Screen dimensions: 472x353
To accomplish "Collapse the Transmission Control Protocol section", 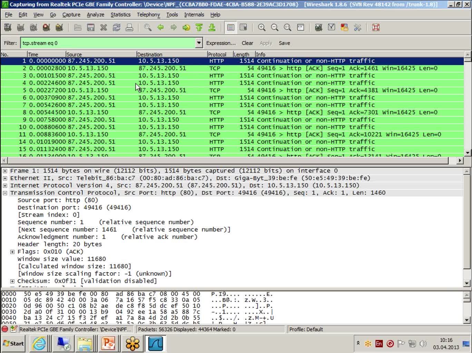I will [5, 193].
